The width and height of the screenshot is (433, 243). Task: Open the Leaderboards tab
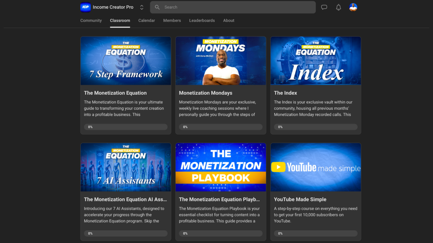click(202, 20)
